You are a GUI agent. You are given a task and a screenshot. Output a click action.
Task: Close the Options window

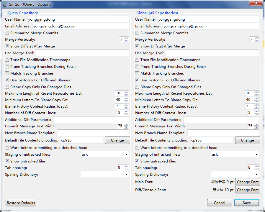point(256,3)
